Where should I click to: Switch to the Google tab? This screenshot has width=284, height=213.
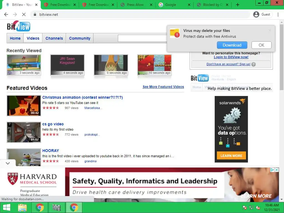(174, 5)
